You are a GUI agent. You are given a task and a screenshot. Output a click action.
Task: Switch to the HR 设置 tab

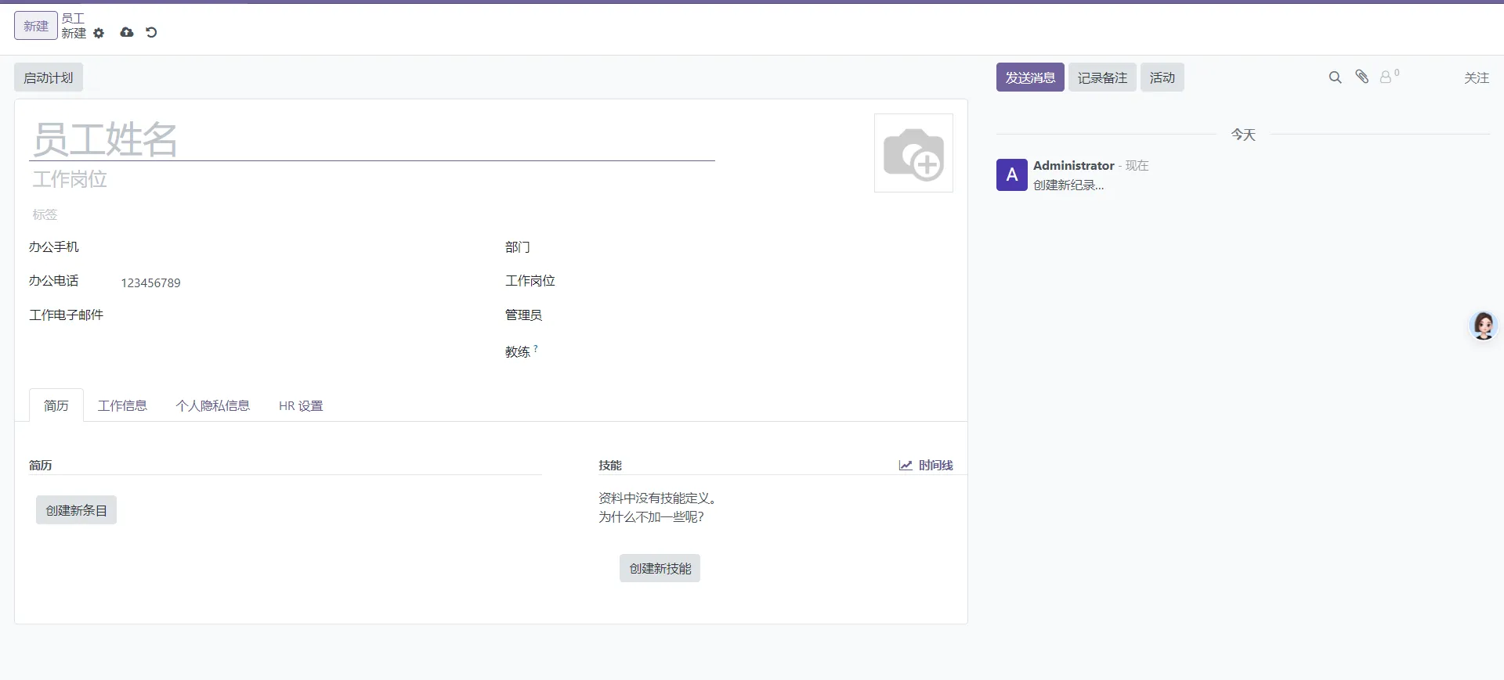coord(301,405)
